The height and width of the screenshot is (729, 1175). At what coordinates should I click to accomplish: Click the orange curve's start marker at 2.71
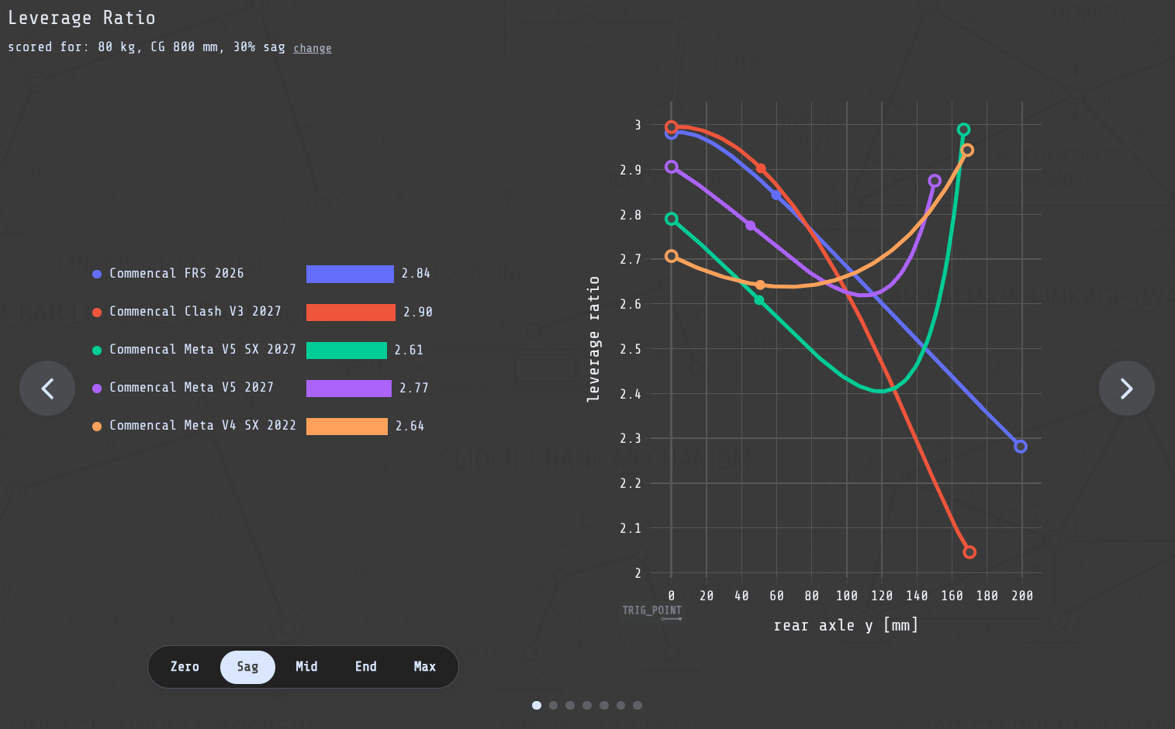[x=672, y=256]
